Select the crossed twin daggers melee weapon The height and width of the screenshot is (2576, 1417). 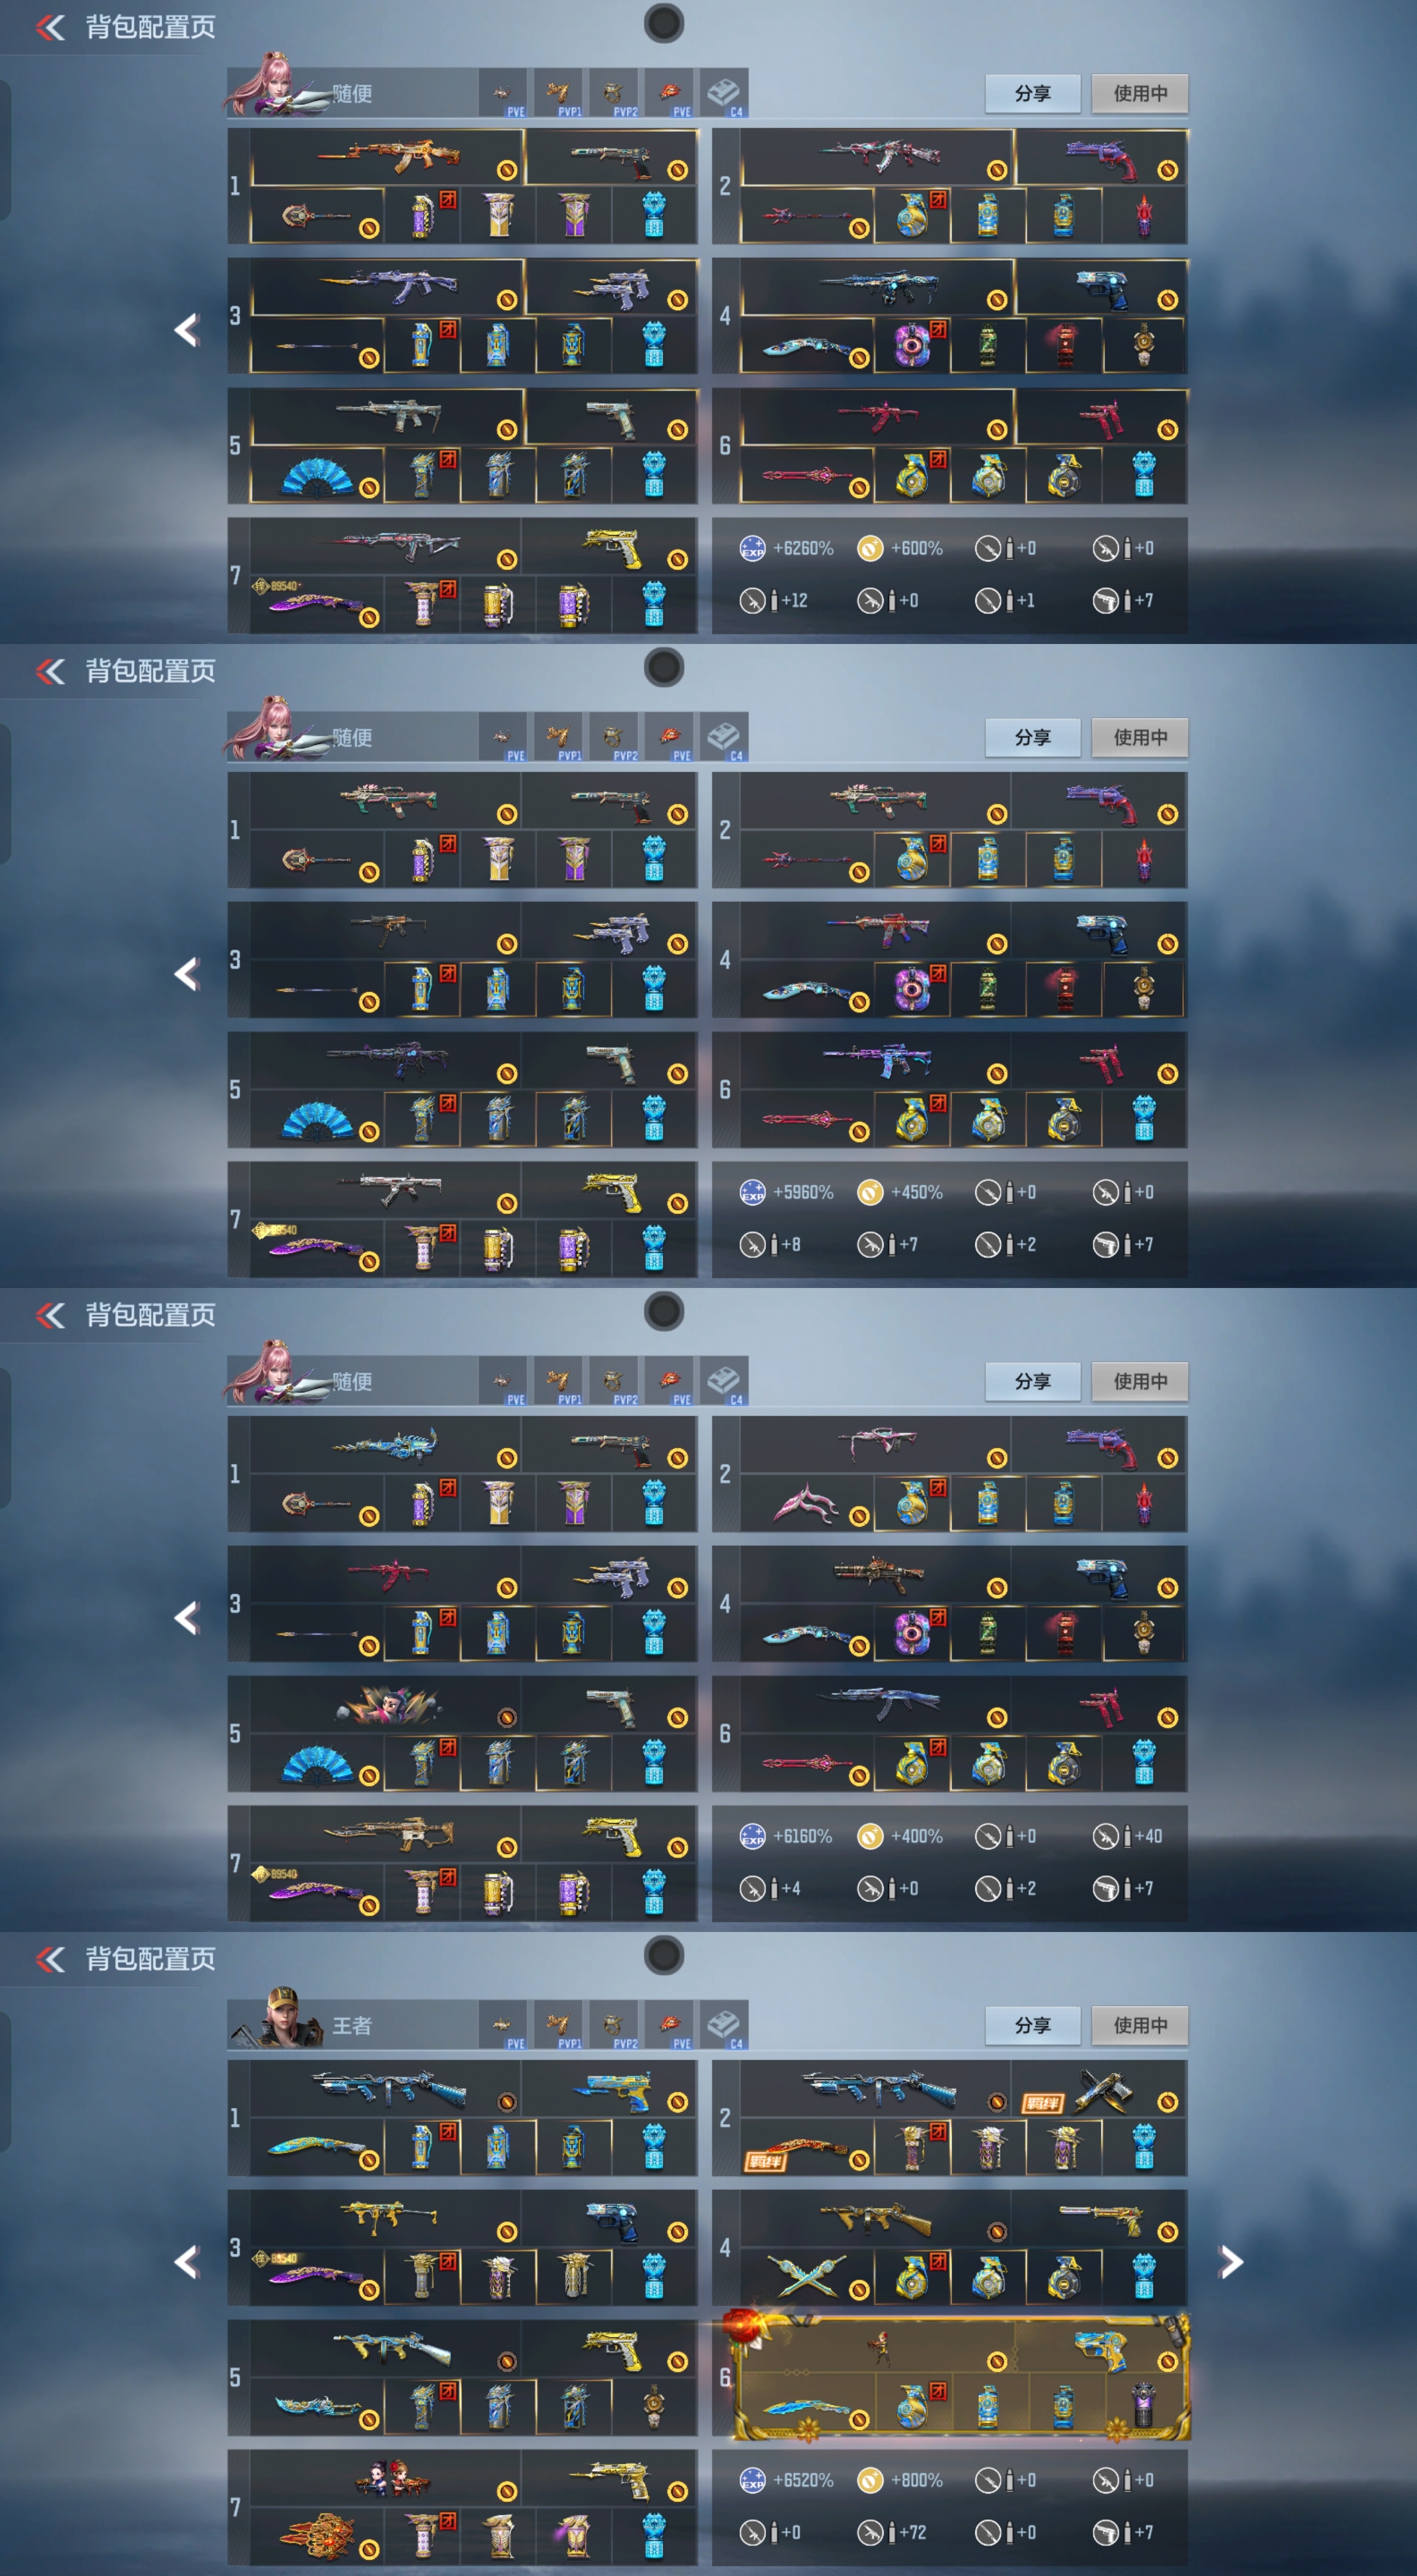pyautogui.click(x=806, y=2276)
